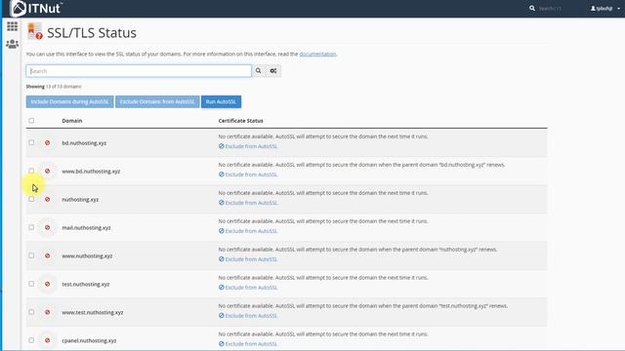The height and width of the screenshot is (351, 625).
Task: Exclude test.nuthosting.xyz from AutoSSL link
Action: pos(248,288)
